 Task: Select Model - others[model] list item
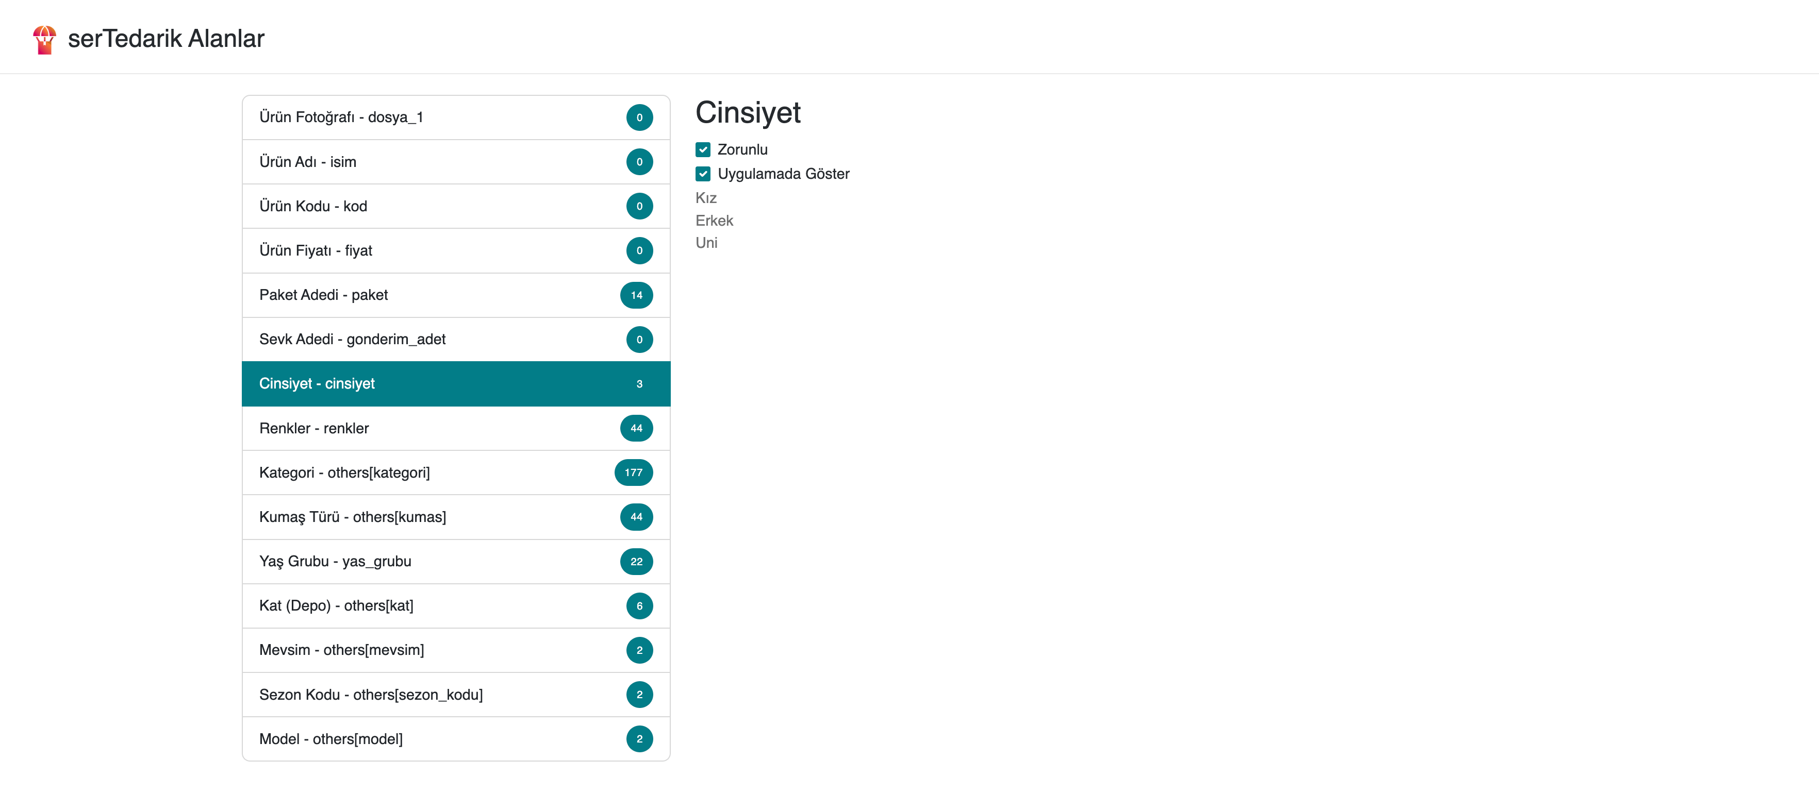[x=330, y=739]
